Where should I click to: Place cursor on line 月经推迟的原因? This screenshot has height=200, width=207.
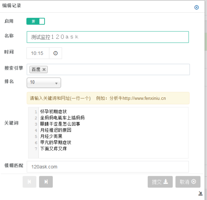[x=56, y=130]
